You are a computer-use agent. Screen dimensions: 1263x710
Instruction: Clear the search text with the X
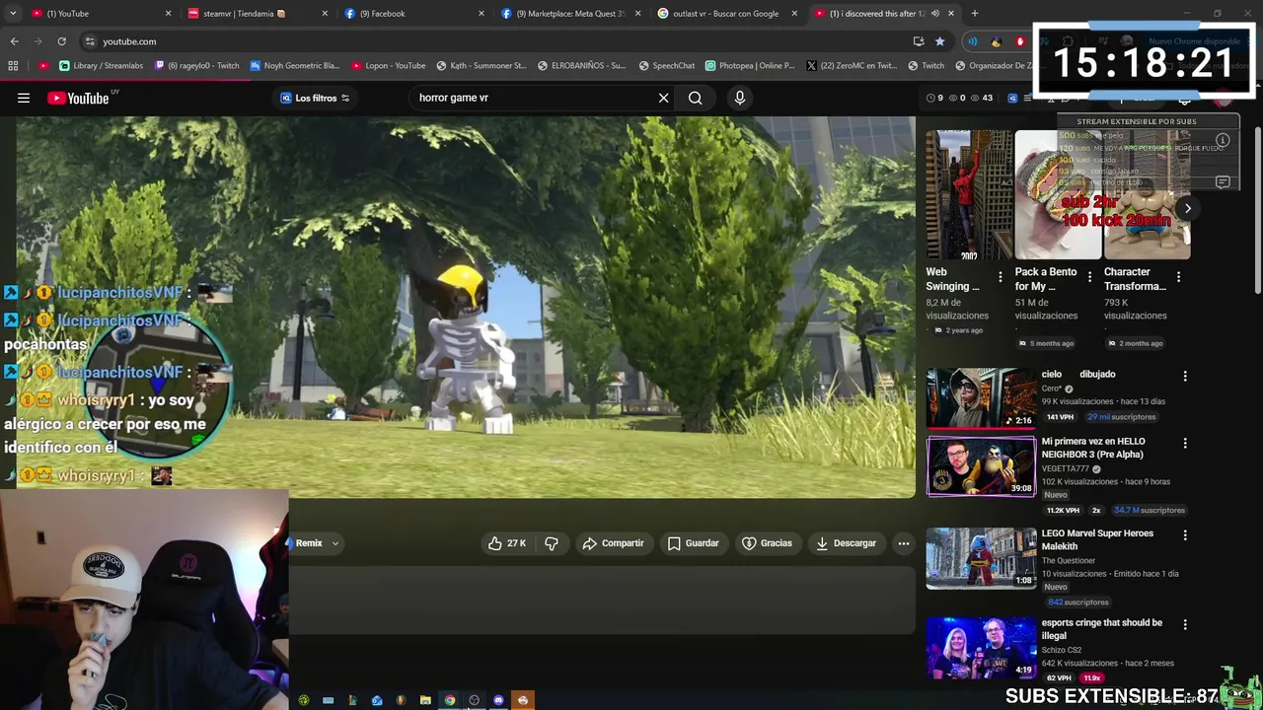tap(663, 98)
